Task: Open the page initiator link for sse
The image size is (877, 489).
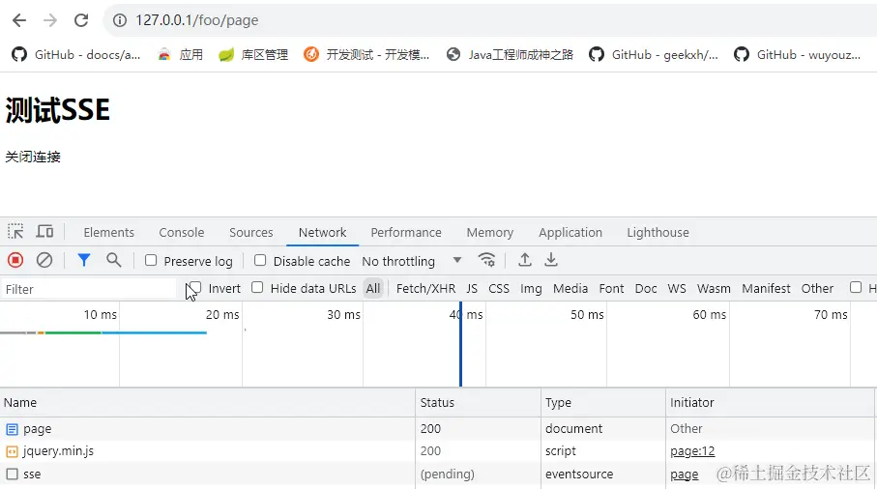Action: (684, 474)
